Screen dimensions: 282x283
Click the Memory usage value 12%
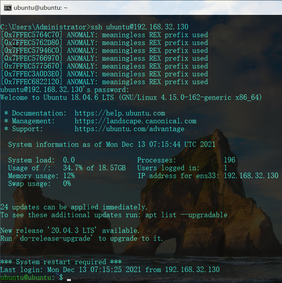69,176
